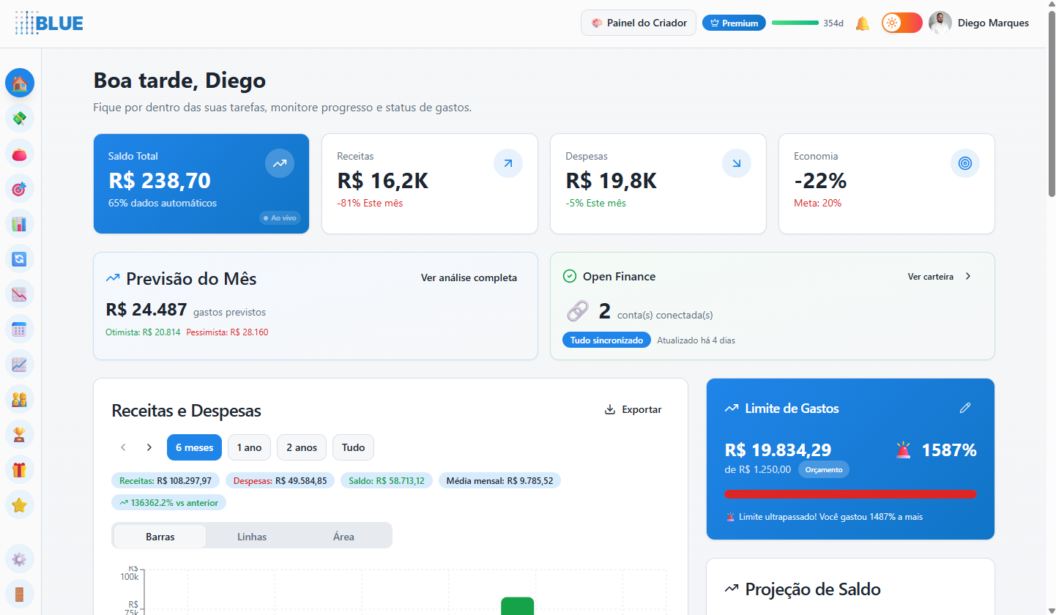Image resolution: width=1056 pixels, height=615 pixels.
Task: Toggle the sun light/dark theme switch
Action: (901, 23)
